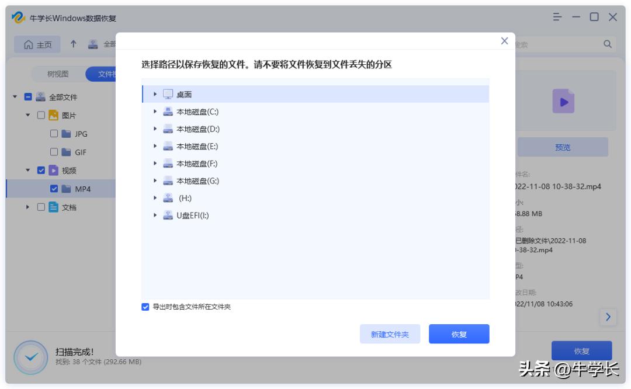
Task: Open the details panel via the blue chevron
Action: 608,317
